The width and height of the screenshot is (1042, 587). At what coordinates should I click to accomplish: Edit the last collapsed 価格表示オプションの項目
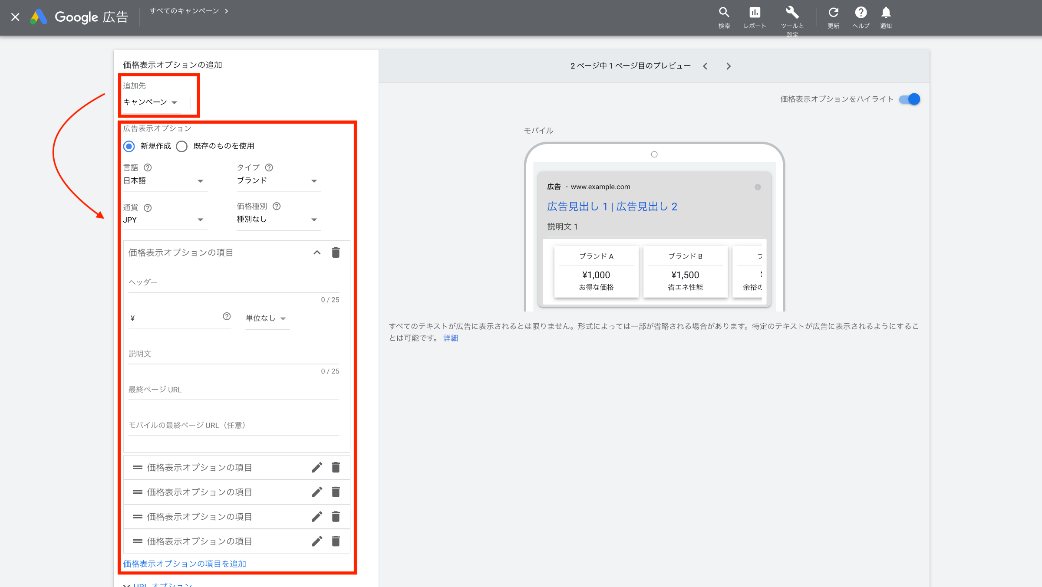[317, 541]
